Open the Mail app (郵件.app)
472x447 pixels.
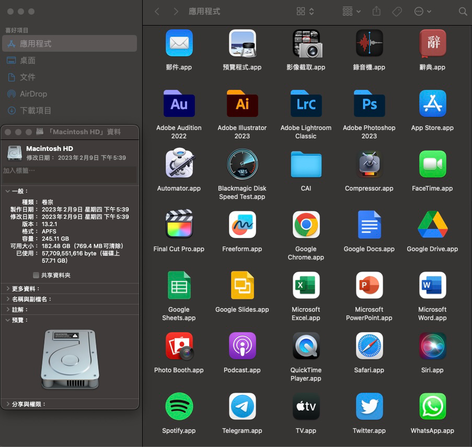click(x=179, y=43)
